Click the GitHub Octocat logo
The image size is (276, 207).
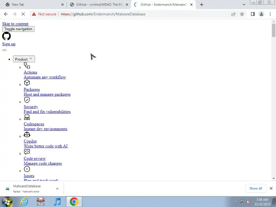[6, 36]
